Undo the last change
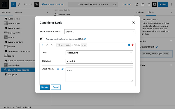Viewport: 175px width, 109px height. (x=25, y=4)
